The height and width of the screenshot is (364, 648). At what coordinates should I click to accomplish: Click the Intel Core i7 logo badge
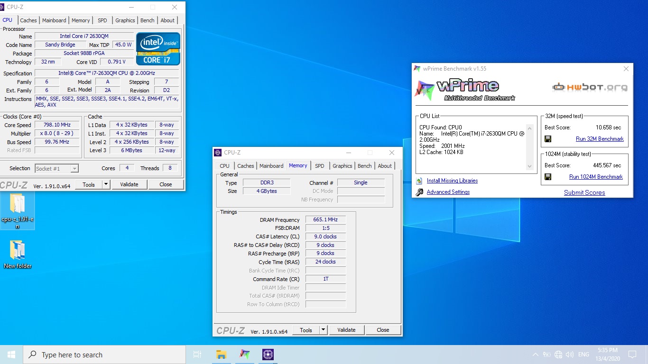[x=158, y=48]
